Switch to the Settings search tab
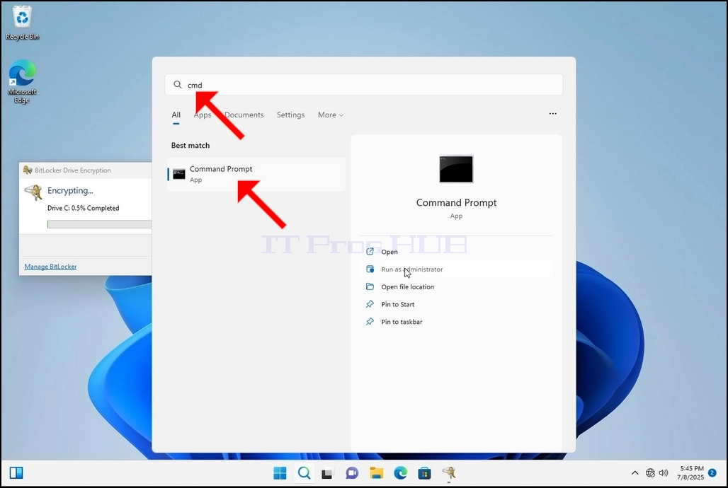This screenshot has height=488, width=728. (x=290, y=115)
